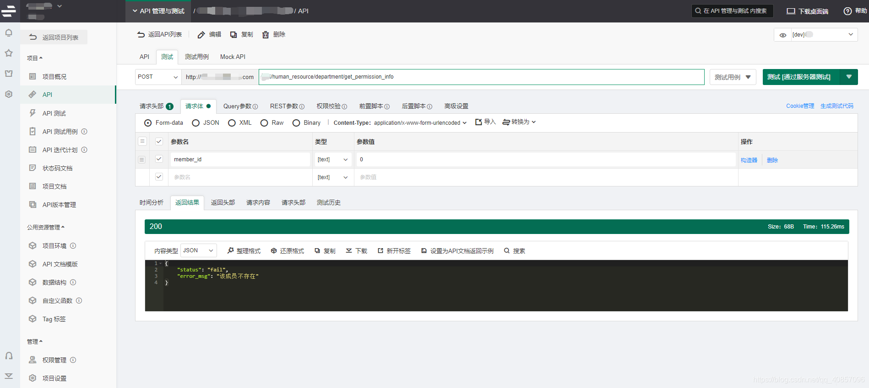Click the search magnifier in the top bar
The image size is (869, 388).
point(698,11)
